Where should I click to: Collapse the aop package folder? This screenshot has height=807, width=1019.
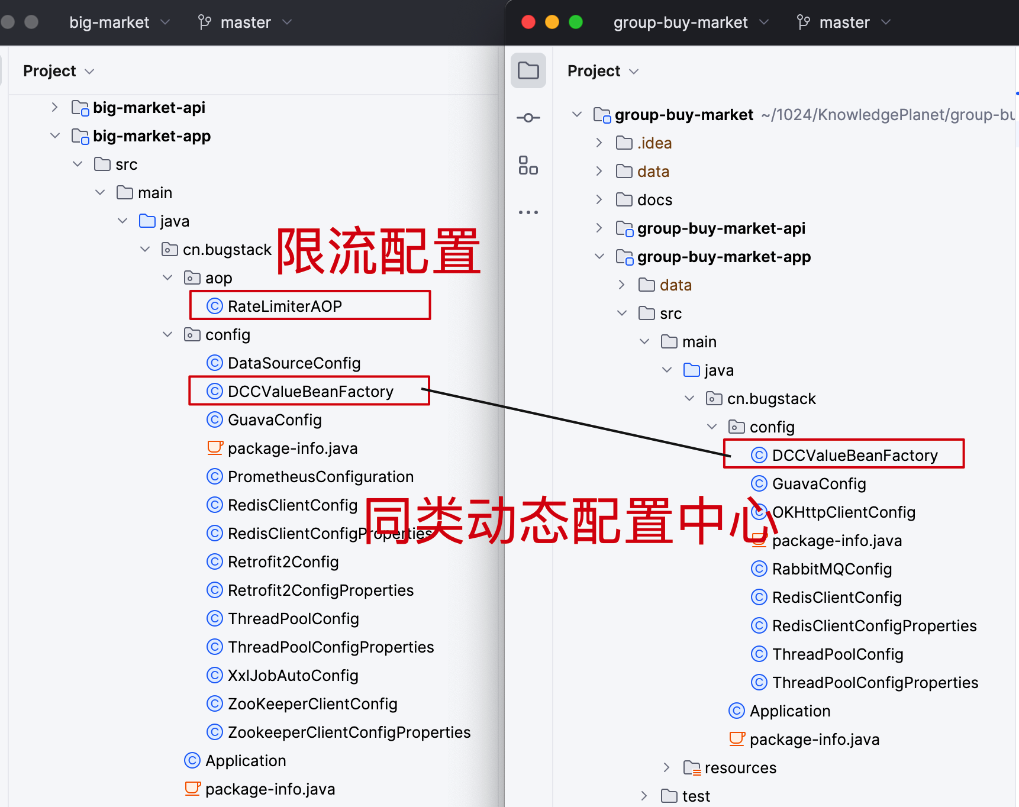tap(167, 277)
